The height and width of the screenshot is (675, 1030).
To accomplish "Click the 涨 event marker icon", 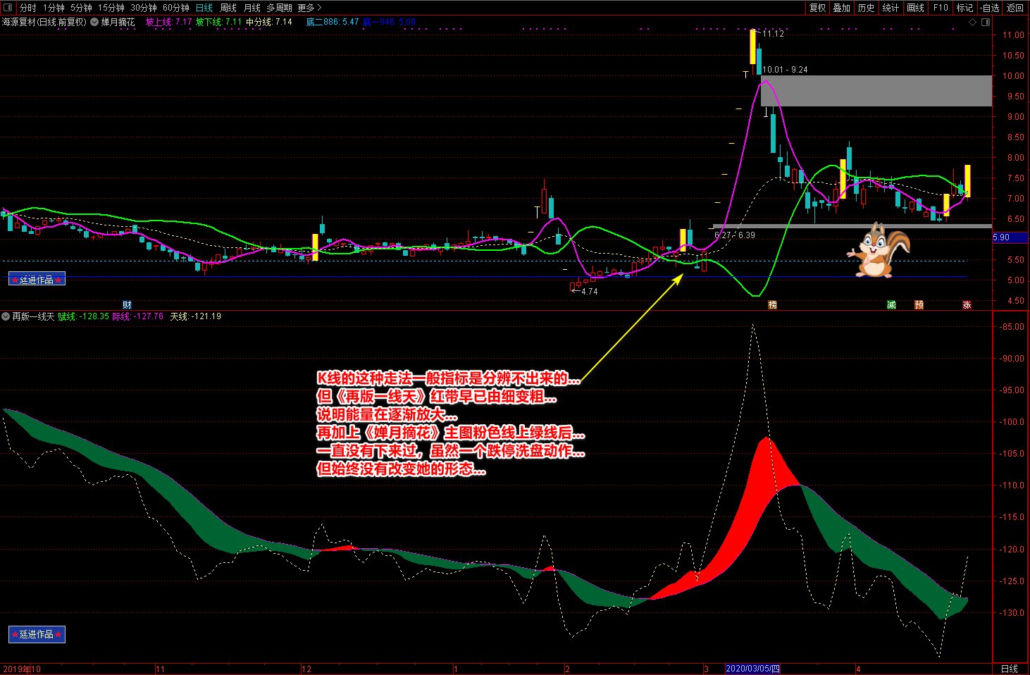I will pos(967,304).
